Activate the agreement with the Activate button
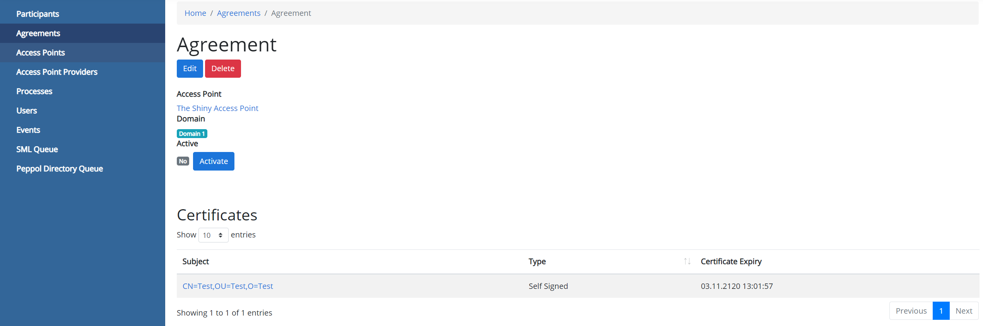983x326 pixels. [214, 161]
